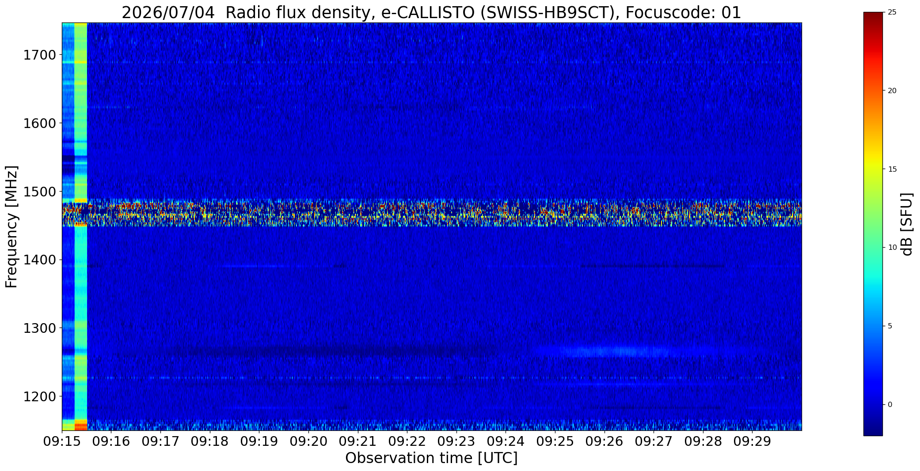The image size is (920, 471).
Task: Click the 09:22 time tick label
Action: pyautogui.click(x=407, y=441)
